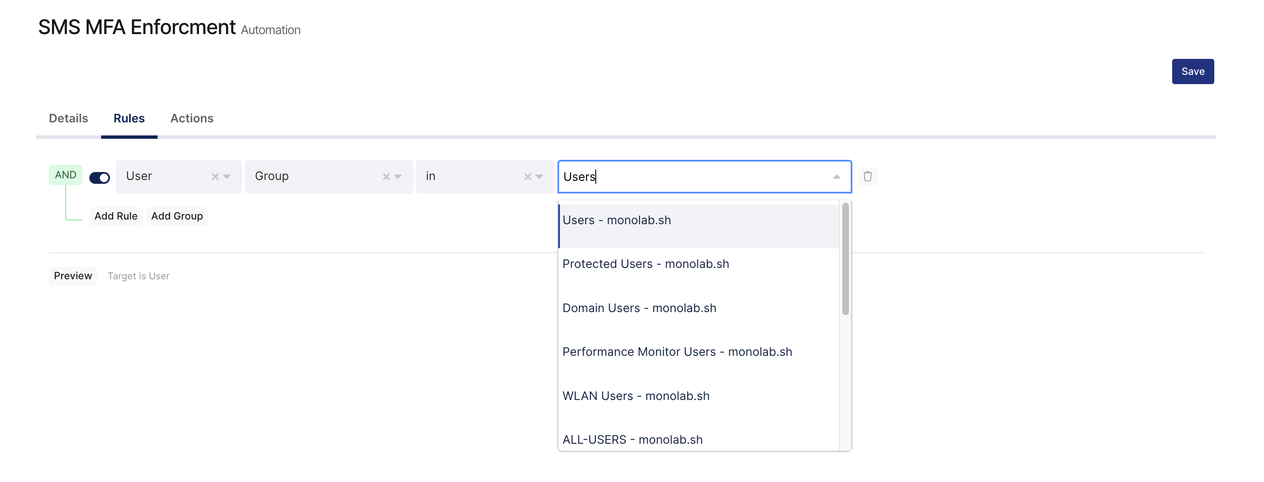Screen dimensions: 1264x482
Task: Click Add Group
Action: (177, 216)
